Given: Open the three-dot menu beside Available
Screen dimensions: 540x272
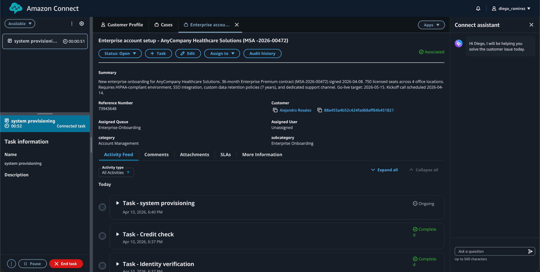Looking at the screenshot, I should coord(72,23).
